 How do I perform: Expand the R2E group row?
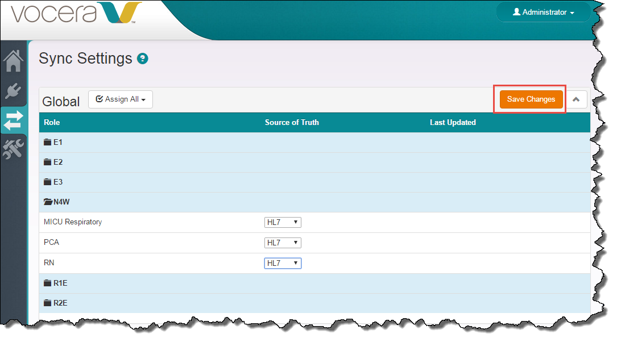coord(60,303)
